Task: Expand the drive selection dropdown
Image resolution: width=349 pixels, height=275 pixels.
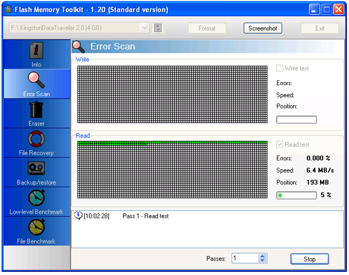Action: [x=144, y=28]
